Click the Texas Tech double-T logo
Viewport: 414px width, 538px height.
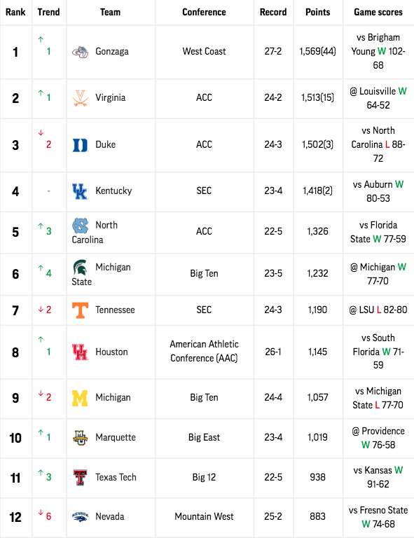[x=80, y=478]
